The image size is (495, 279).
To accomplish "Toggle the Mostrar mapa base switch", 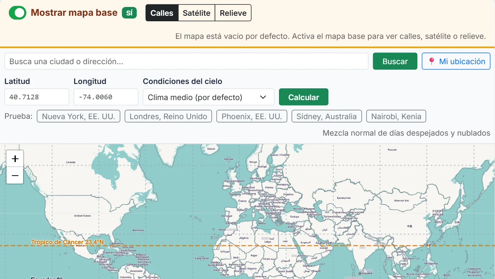I will coord(18,13).
